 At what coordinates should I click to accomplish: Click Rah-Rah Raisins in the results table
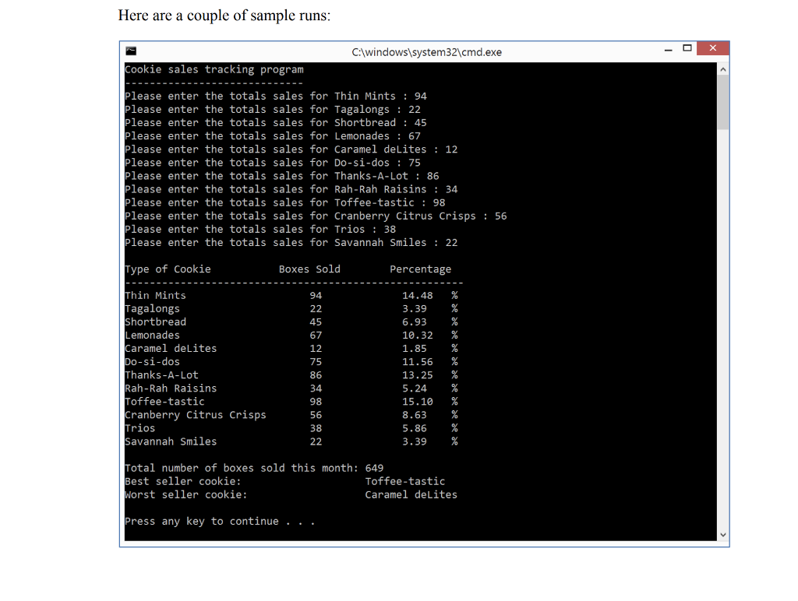(171, 388)
